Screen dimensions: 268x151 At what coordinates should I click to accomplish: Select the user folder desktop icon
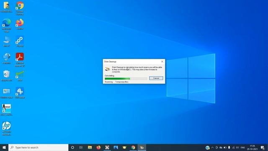pyautogui.click(x=7, y=7)
